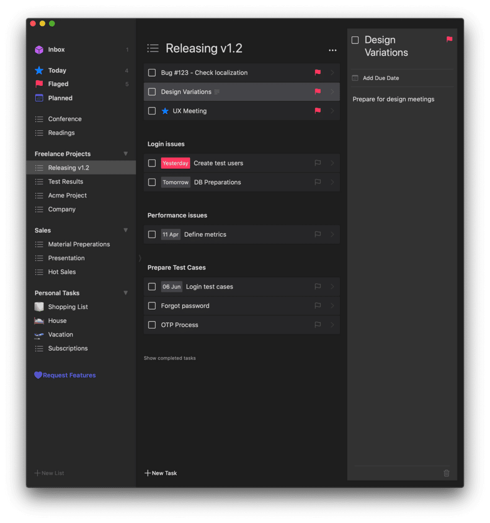Screen dimensions: 490x523
Task: Click the Planned calendar icon
Action: [39, 98]
